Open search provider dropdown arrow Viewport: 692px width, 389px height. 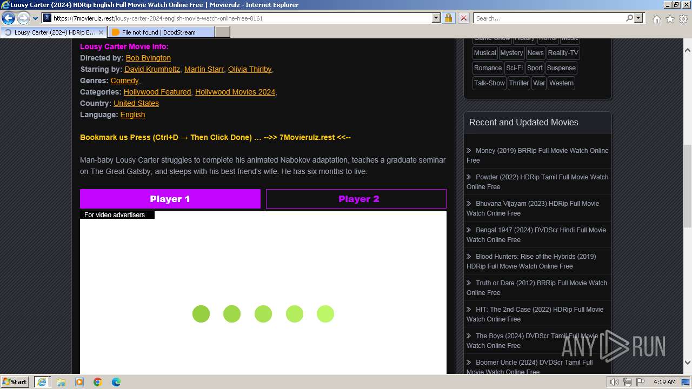(x=638, y=18)
